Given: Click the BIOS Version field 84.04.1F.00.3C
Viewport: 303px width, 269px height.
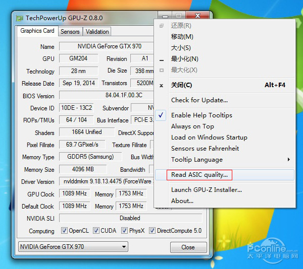Looking at the screenshot, I should pos(106,95).
